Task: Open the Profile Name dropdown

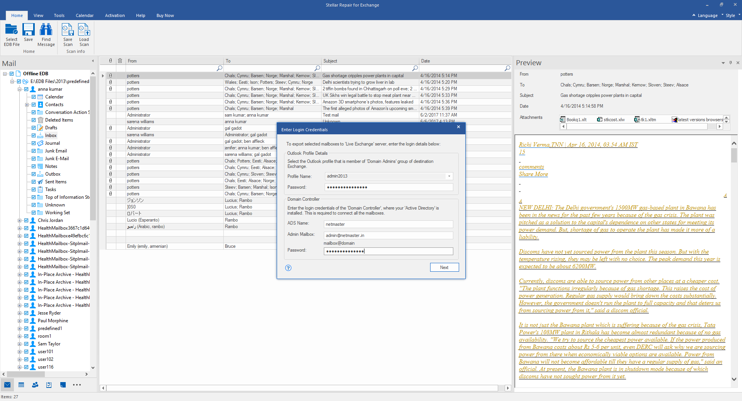Action: tap(449, 176)
